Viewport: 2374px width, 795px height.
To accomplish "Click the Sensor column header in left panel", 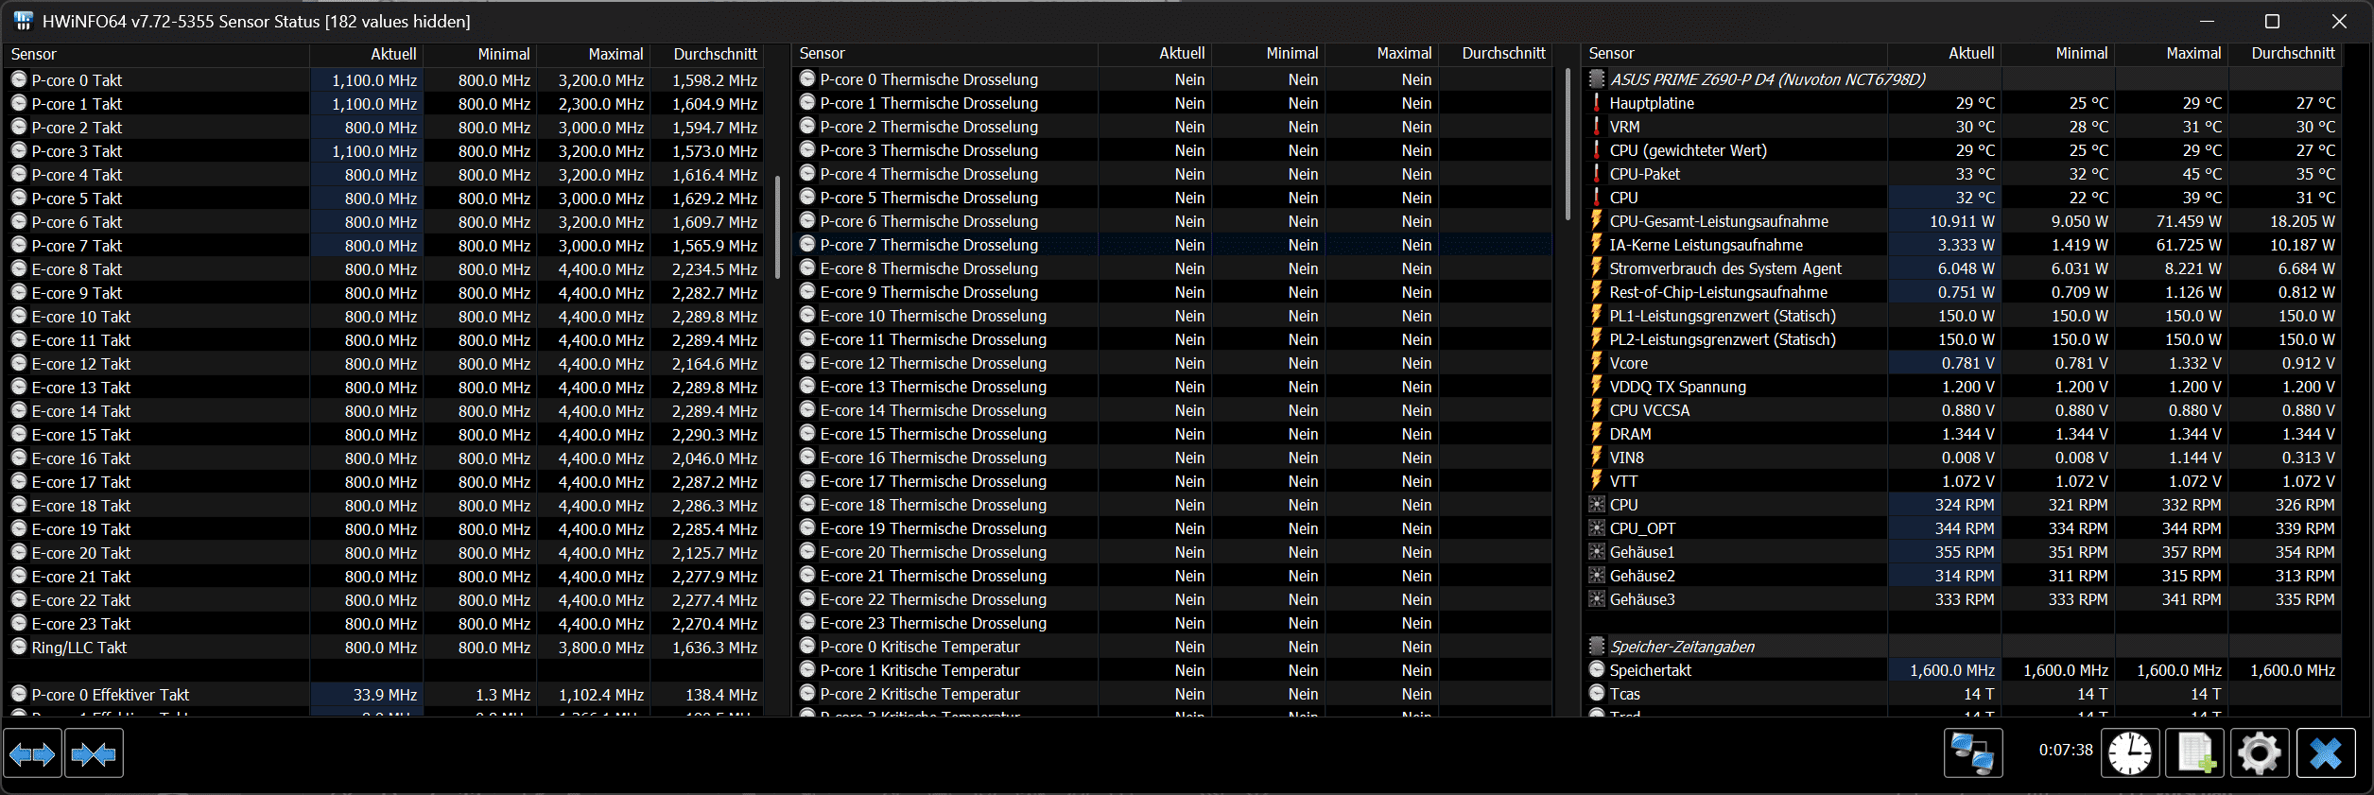I will 157,54.
